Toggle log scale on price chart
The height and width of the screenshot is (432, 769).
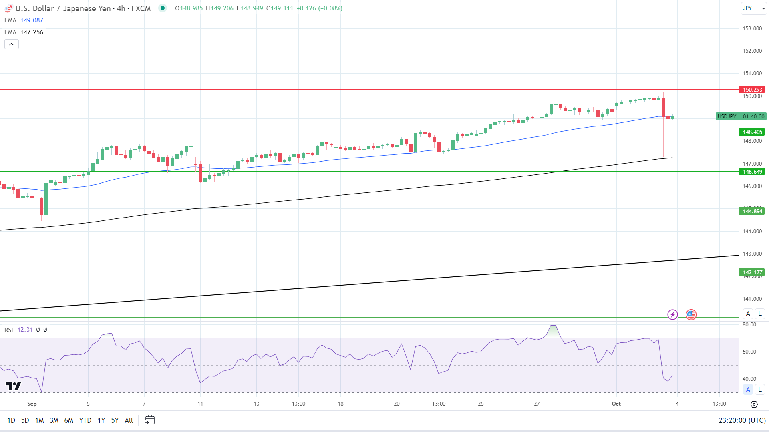[760, 314]
